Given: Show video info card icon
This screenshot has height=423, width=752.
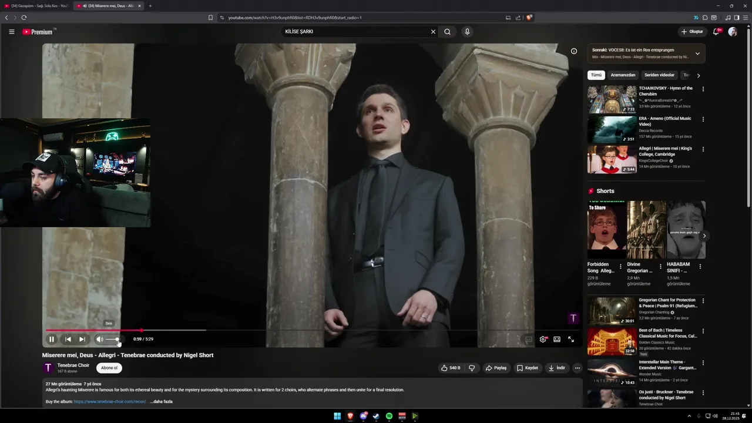Looking at the screenshot, I should [x=574, y=51].
